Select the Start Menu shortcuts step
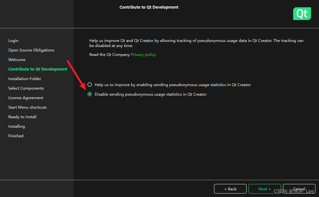 pos(27,107)
